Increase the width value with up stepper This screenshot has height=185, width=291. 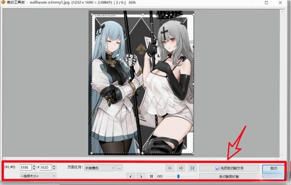tap(34, 166)
